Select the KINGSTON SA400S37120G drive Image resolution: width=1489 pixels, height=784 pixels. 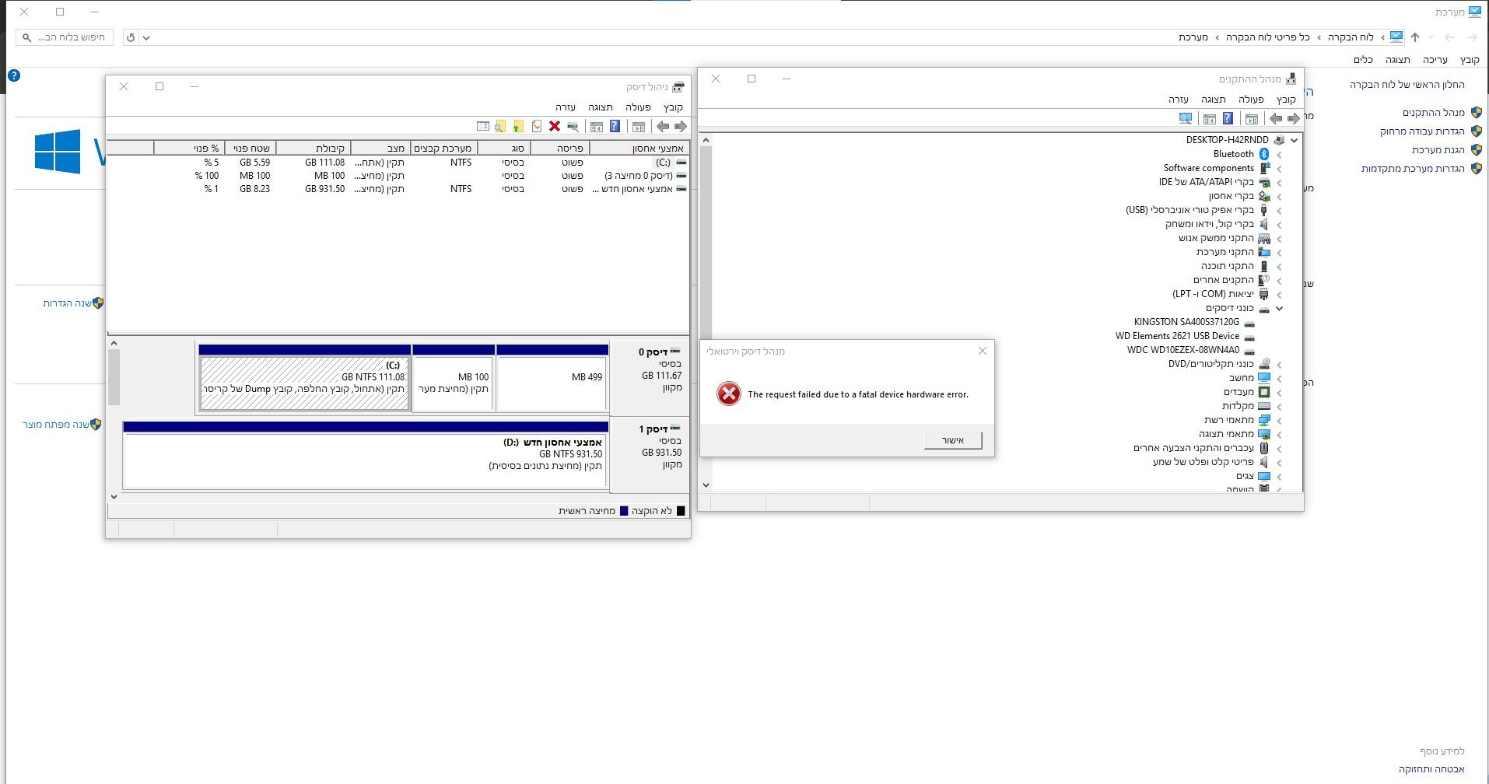[x=1186, y=322]
